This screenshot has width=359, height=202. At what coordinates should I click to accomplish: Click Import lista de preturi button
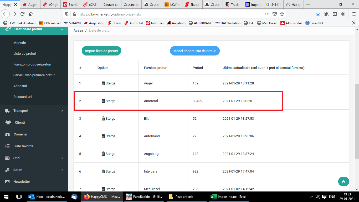coord(101,51)
